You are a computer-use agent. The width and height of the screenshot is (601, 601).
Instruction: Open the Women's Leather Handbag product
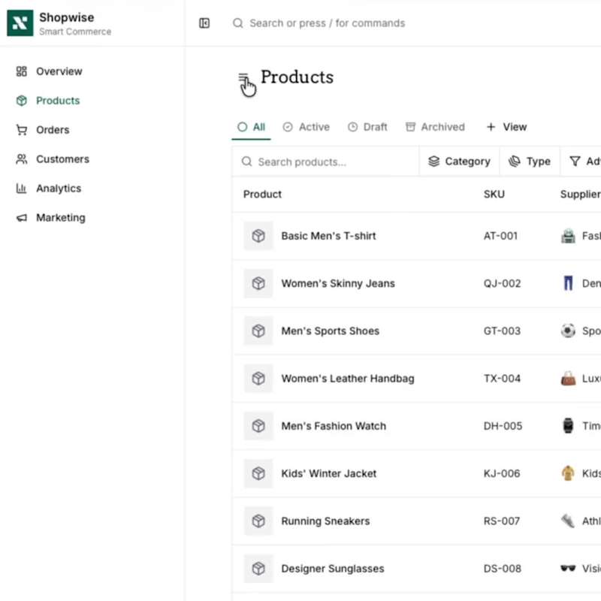(347, 379)
